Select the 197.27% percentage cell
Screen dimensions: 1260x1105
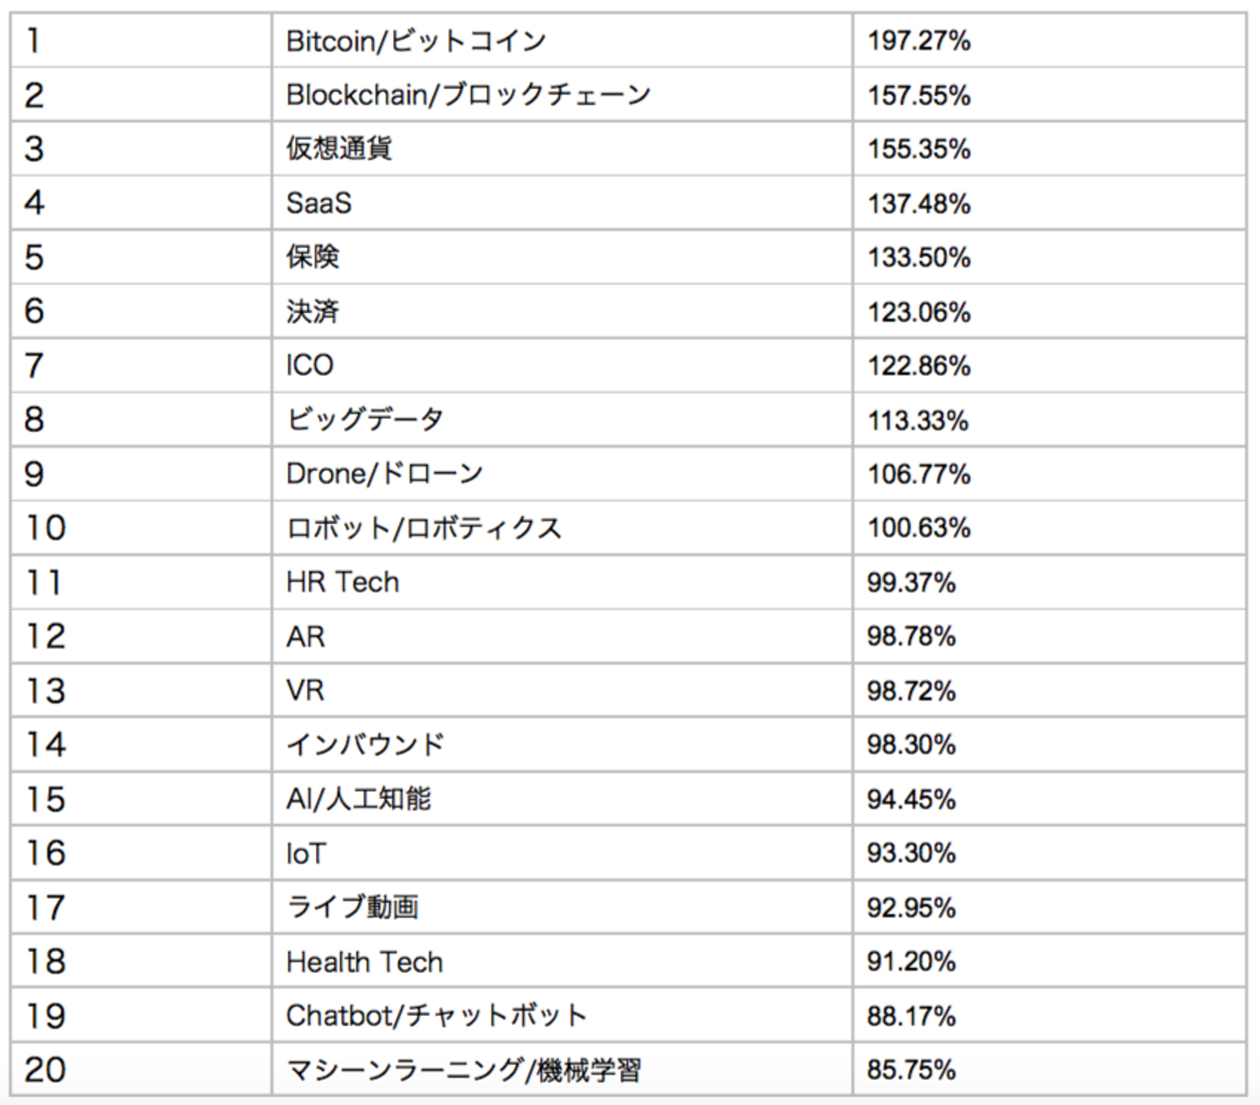point(919,41)
